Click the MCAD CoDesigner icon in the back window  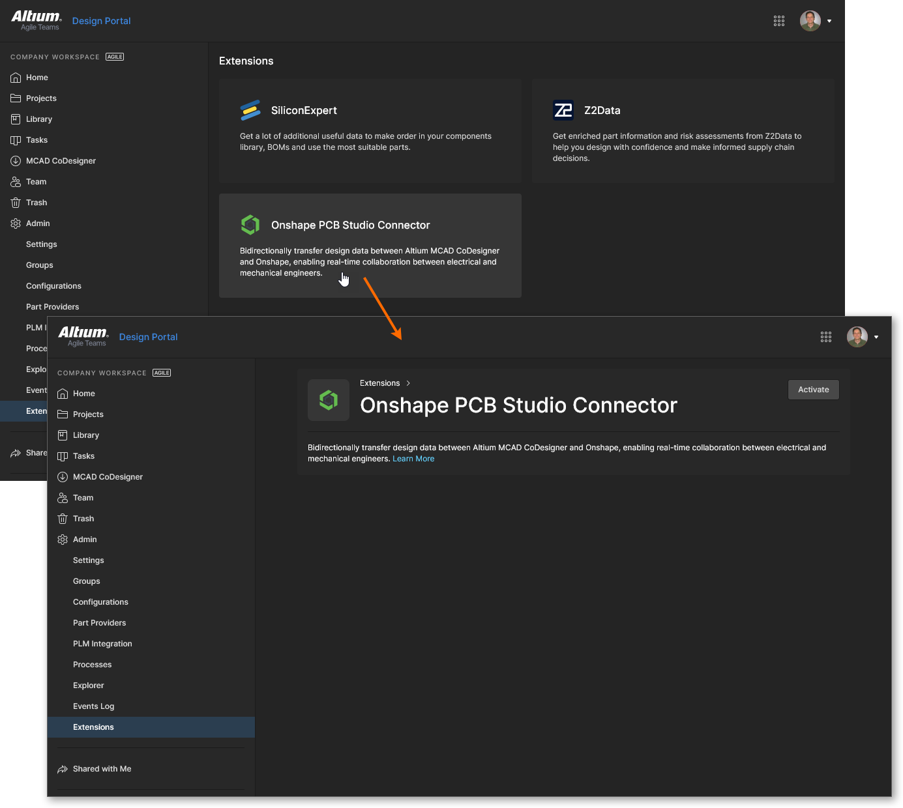point(16,161)
